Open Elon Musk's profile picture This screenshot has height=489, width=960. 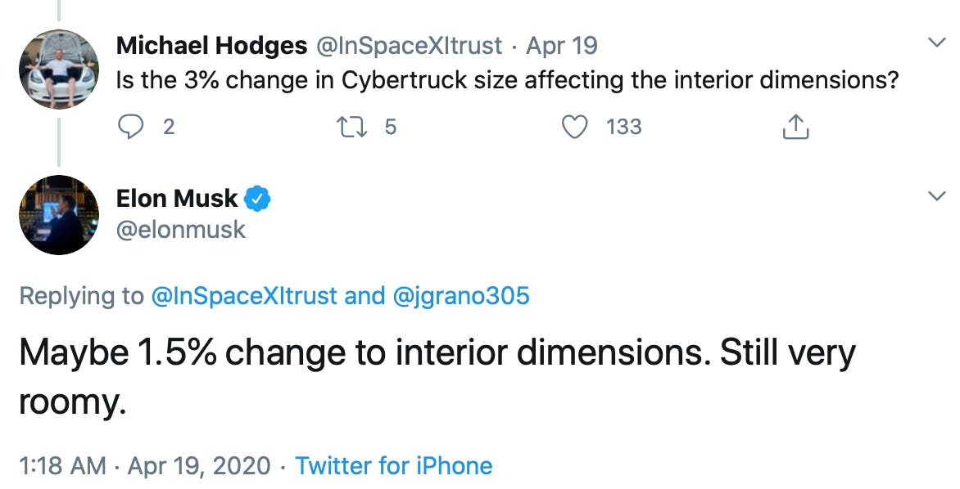tap(58, 215)
